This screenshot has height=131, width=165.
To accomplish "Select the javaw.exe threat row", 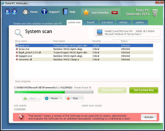I will tap(84, 49).
